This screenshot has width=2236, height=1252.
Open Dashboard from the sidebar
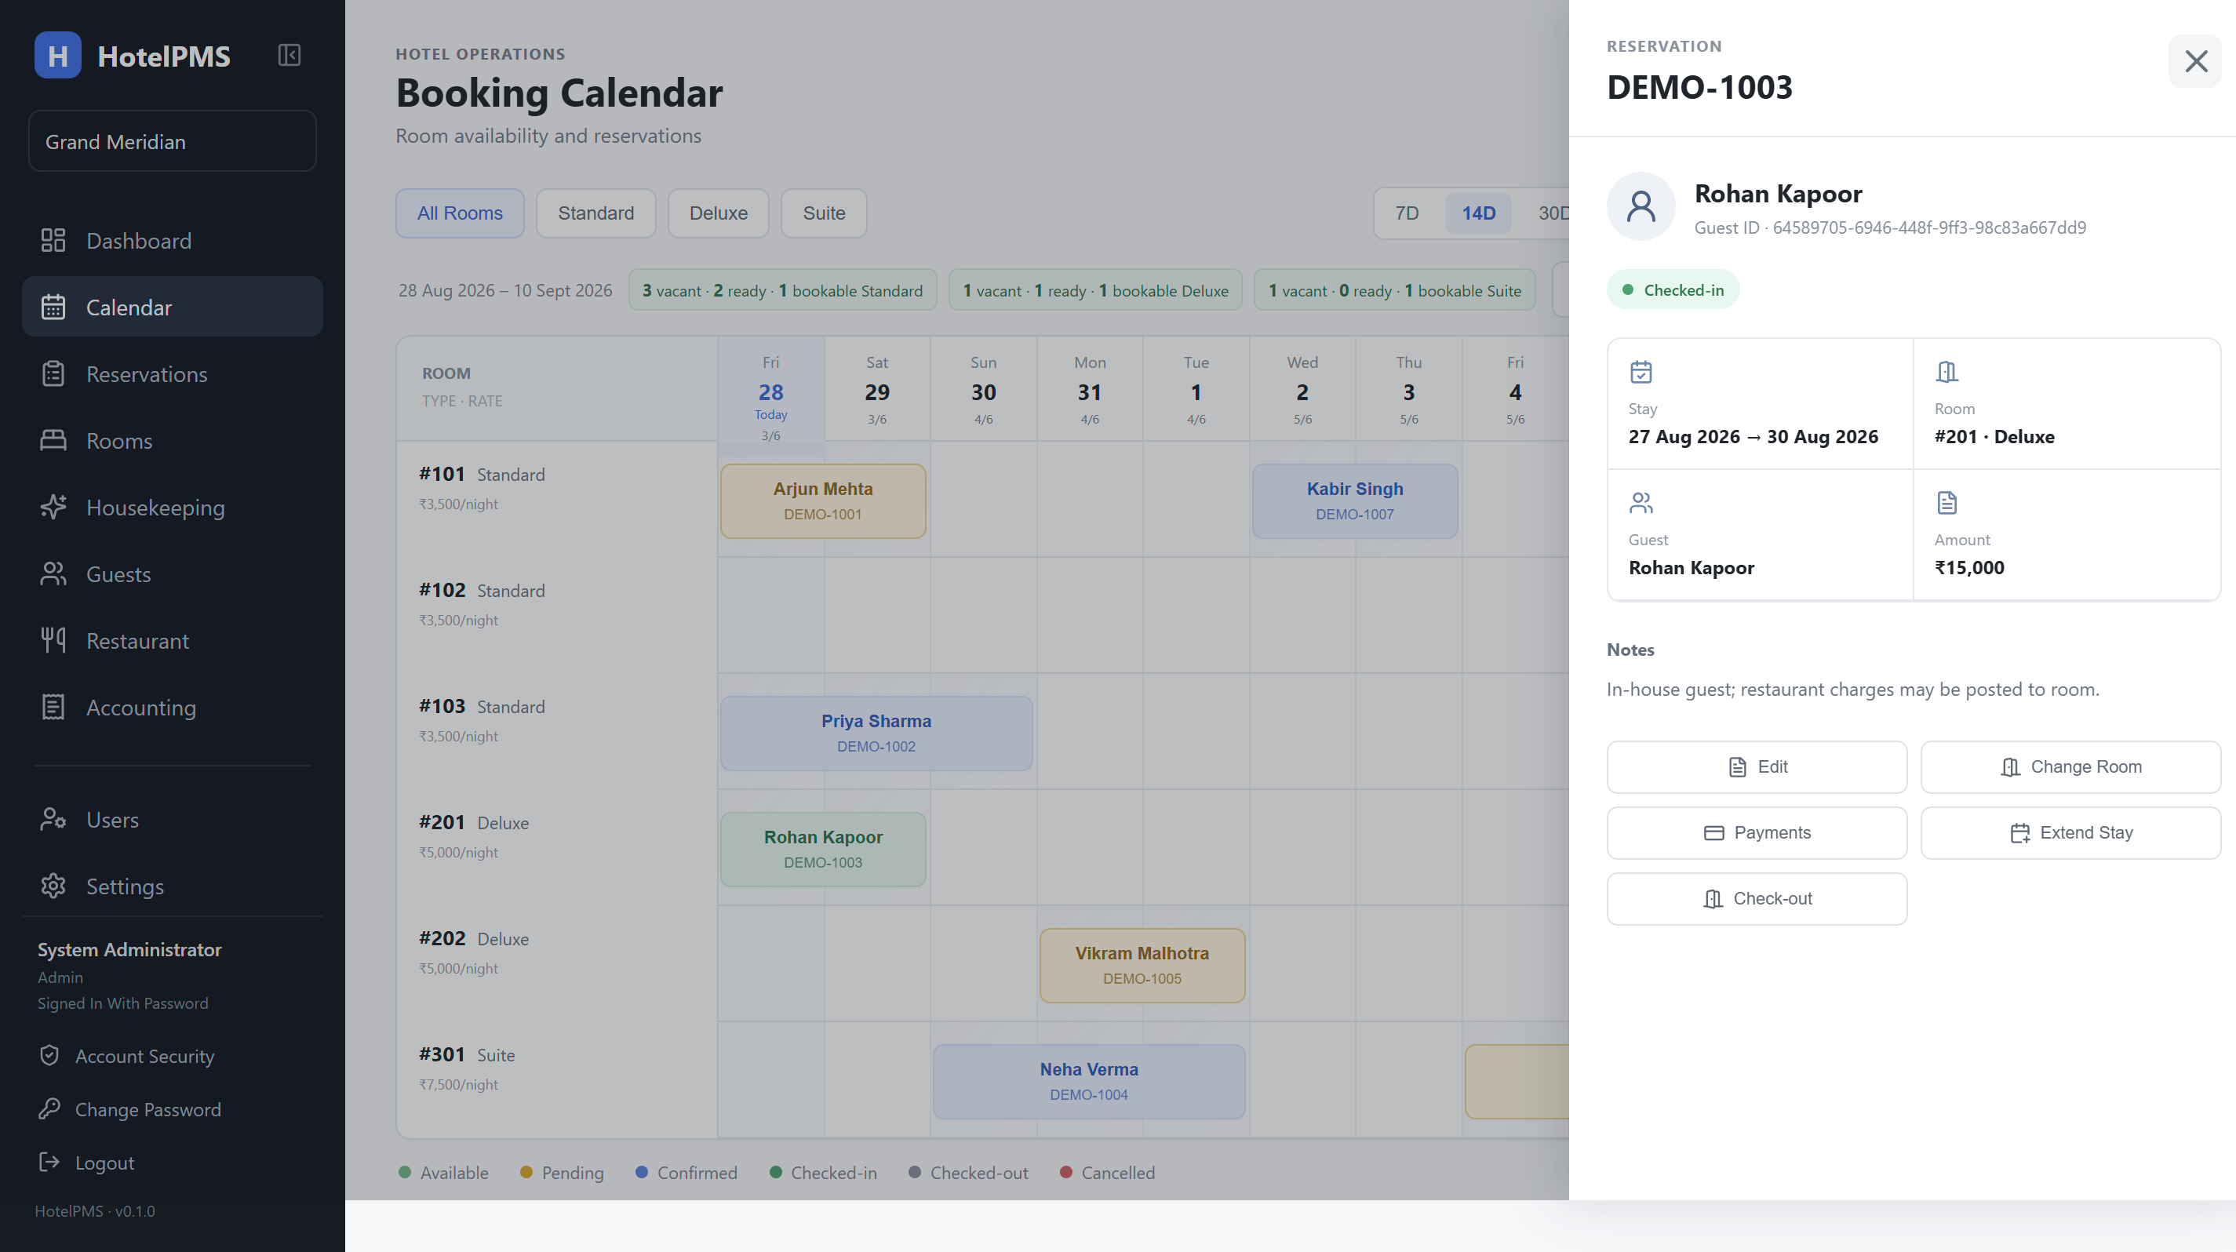(x=172, y=240)
